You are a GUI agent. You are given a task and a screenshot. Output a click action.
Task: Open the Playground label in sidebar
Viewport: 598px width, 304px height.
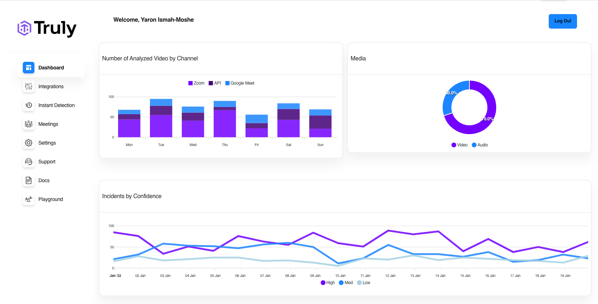tap(51, 199)
